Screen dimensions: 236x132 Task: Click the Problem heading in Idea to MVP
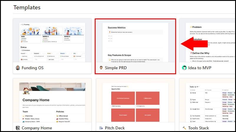click(197, 27)
